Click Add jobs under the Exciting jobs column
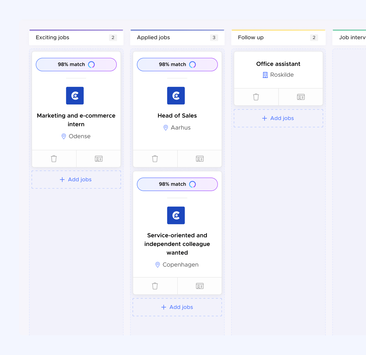This screenshot has width=366, height=355. [76, 179]
